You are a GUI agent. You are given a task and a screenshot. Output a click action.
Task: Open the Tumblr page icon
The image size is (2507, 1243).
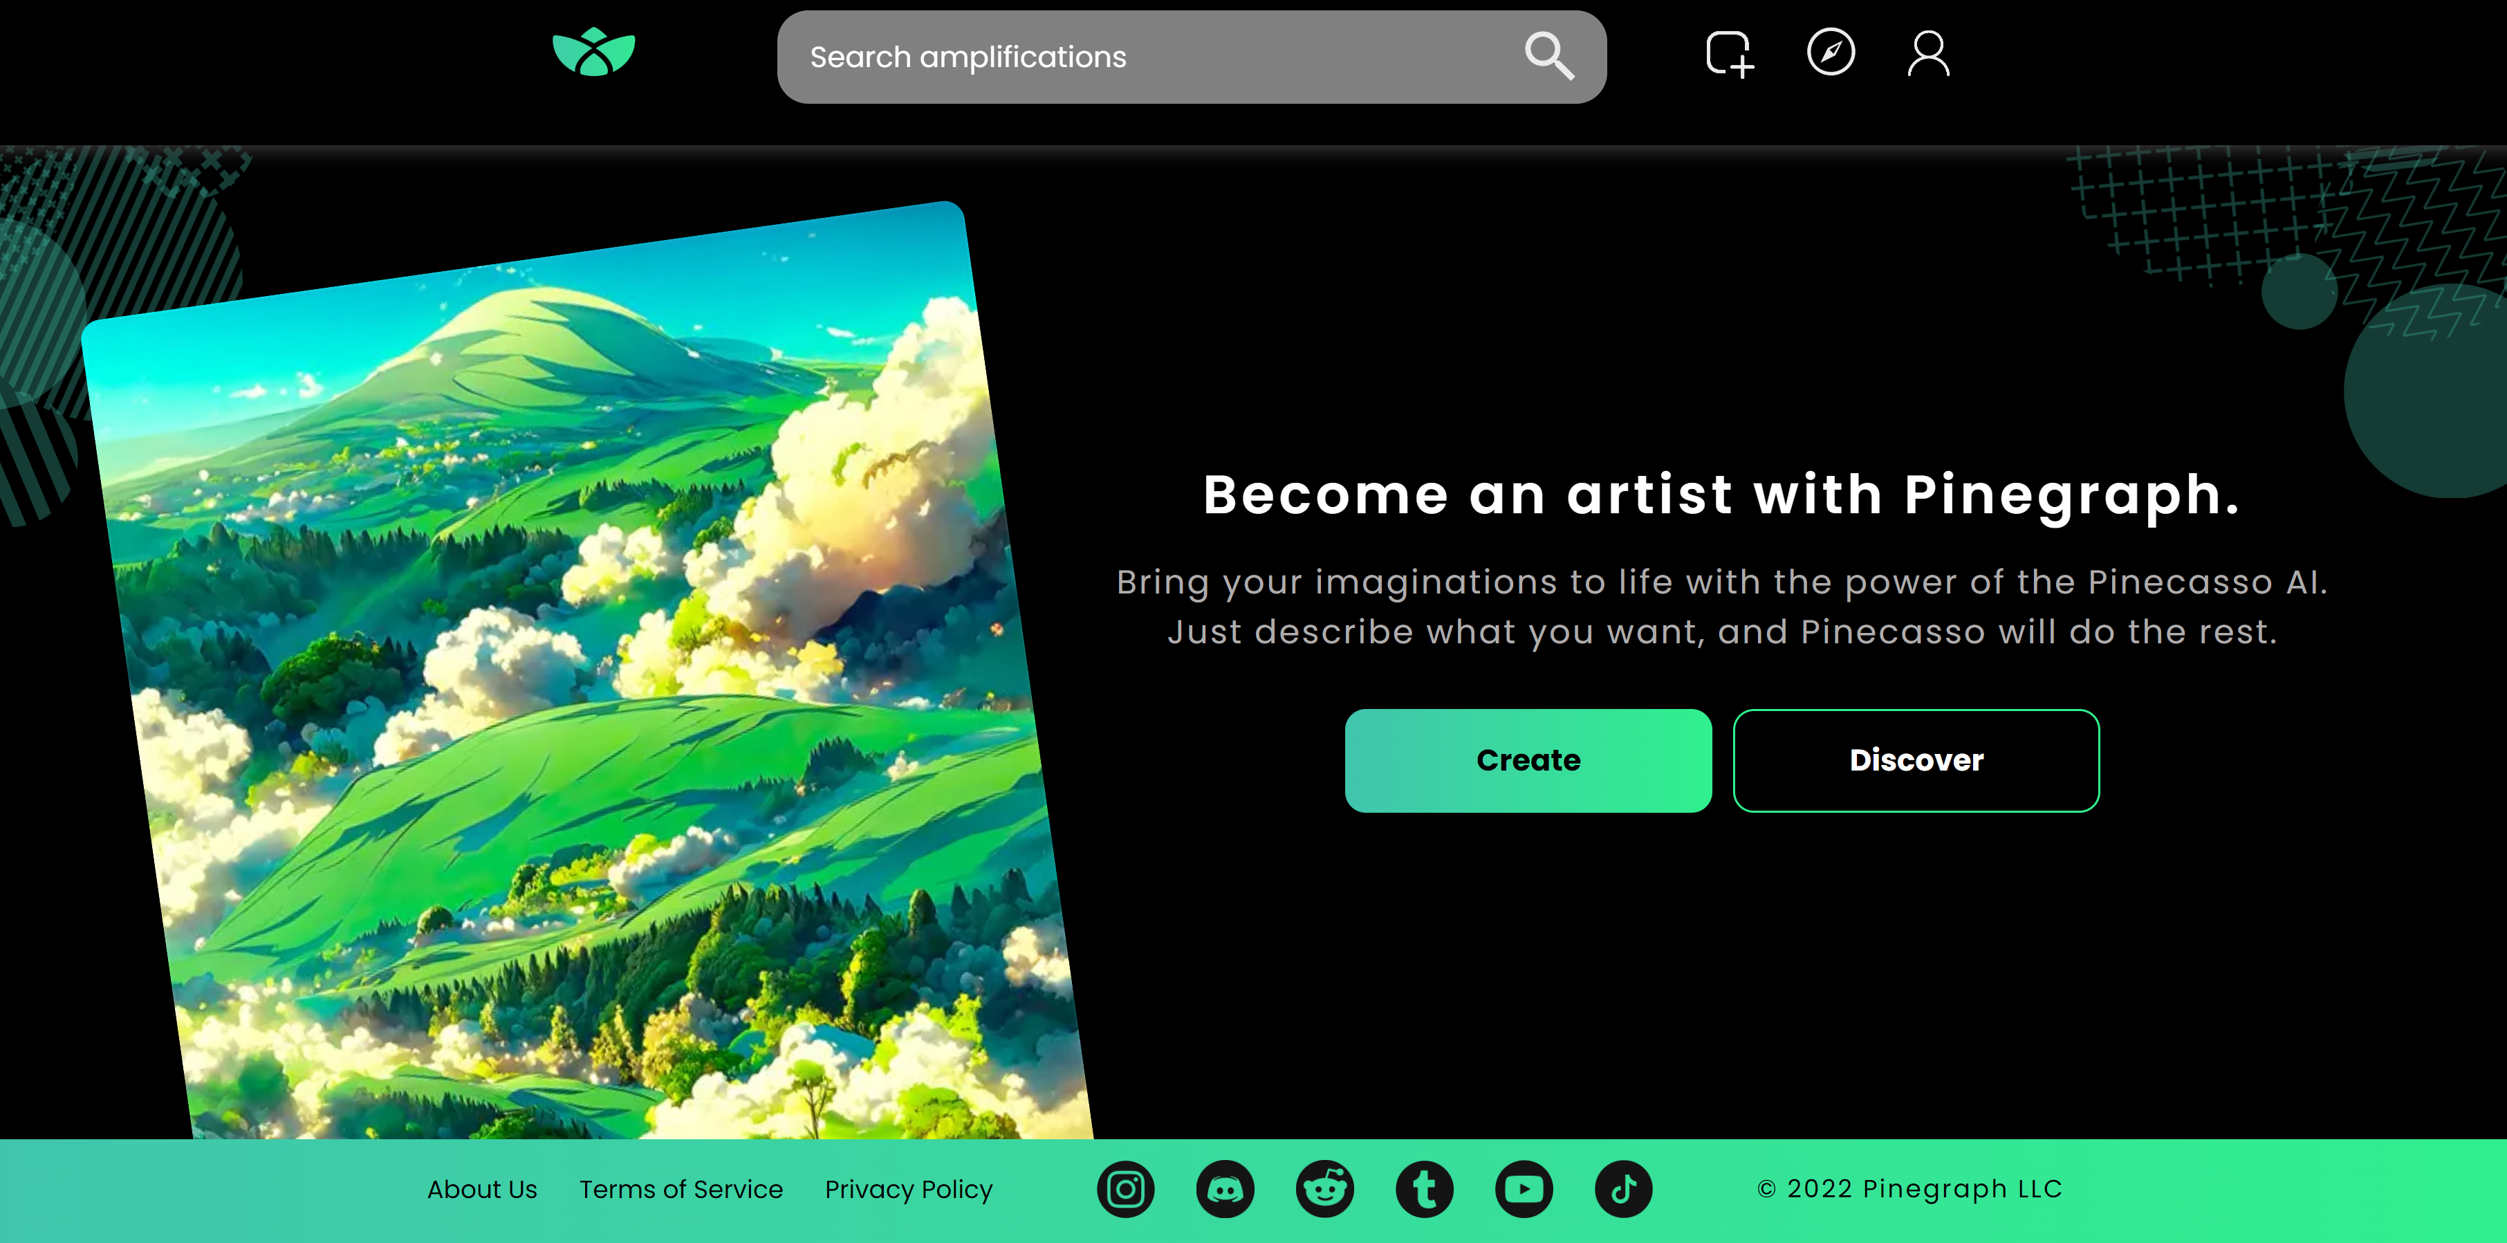[1424, 1188]
